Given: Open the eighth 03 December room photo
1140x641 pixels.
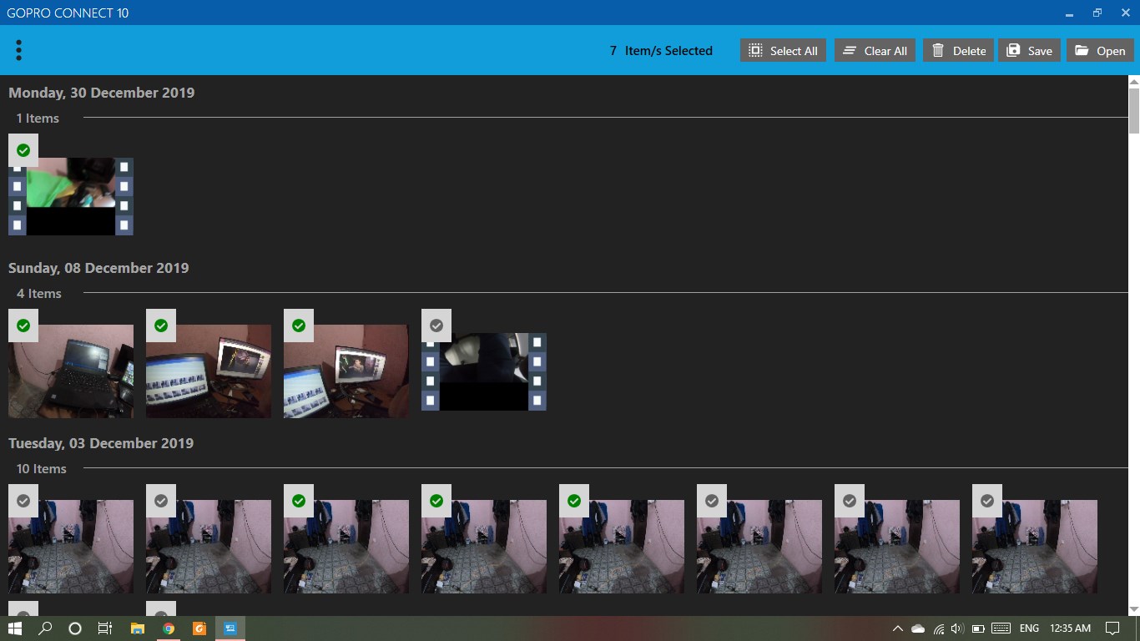Looking at the screenshot, I should (x=1035, y=547).
